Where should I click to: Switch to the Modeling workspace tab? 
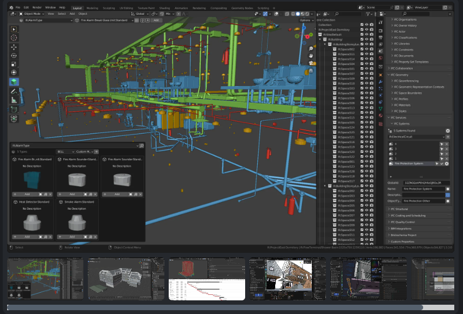click(x=92, y=8)
